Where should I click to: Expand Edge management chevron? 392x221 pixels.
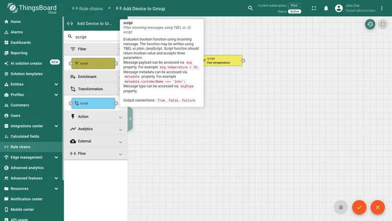click(x=56, y=157)
